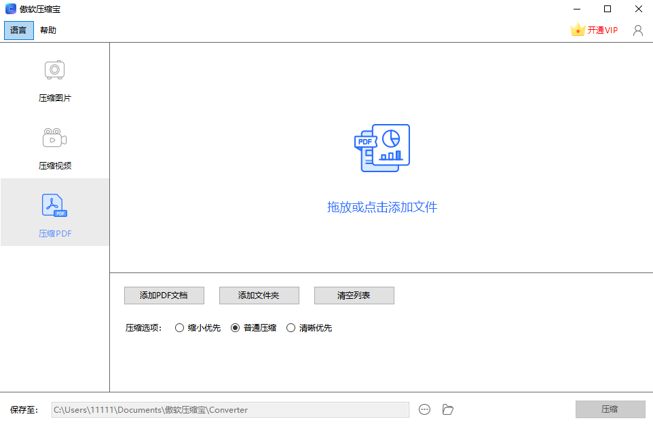The height and width of the screenshot is (427, 653).
Task: Maximize the 傲软压缩宝 window
Action: point(608,9)
